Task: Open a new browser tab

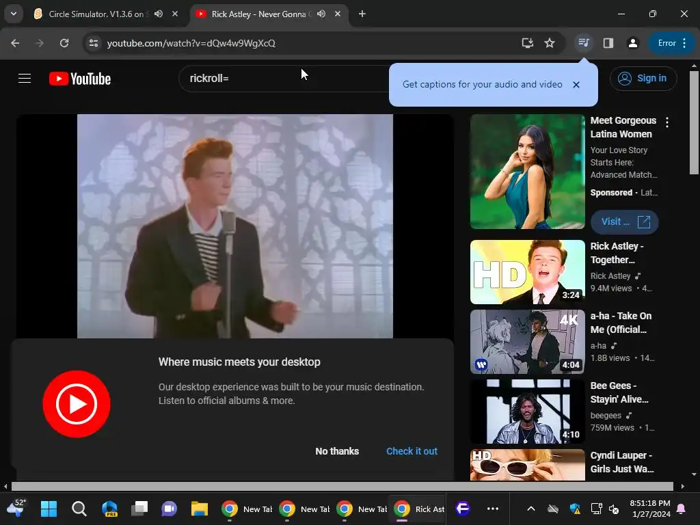Action: tap(362, 14)
